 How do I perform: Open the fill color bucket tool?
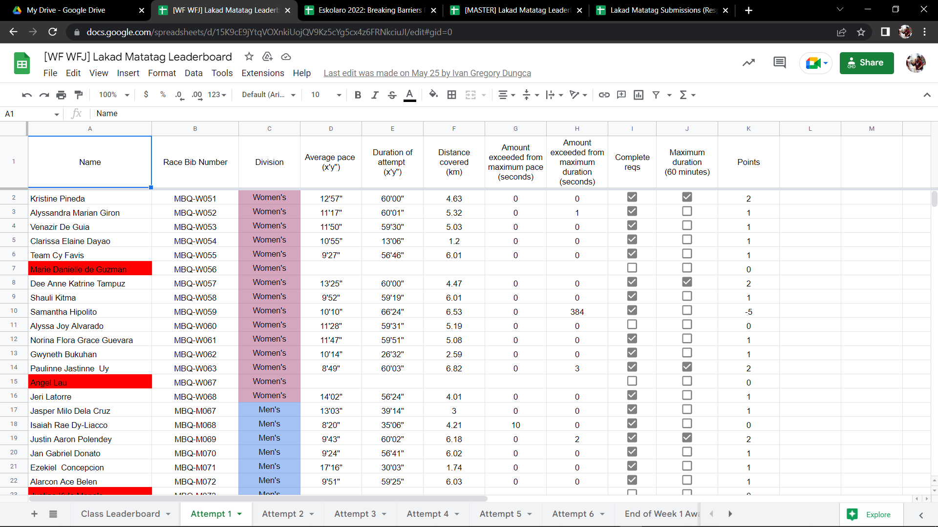(433, 95)
